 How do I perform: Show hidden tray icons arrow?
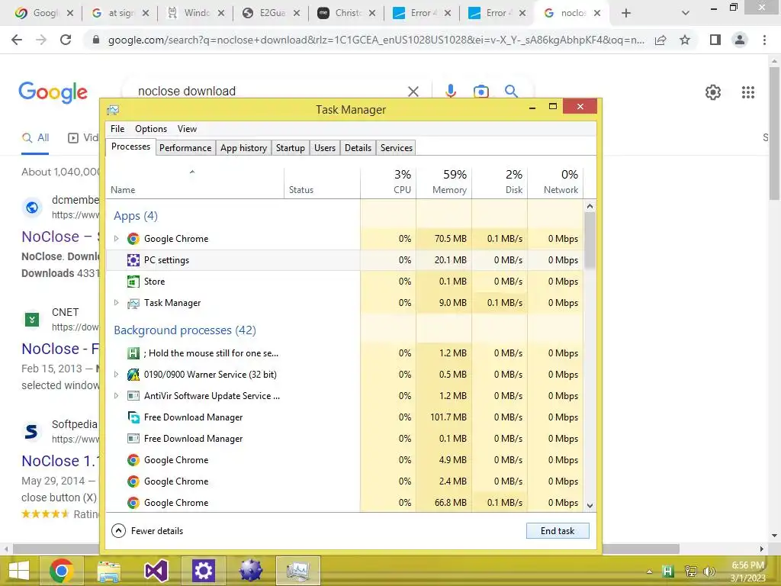[x=649, y=572]
